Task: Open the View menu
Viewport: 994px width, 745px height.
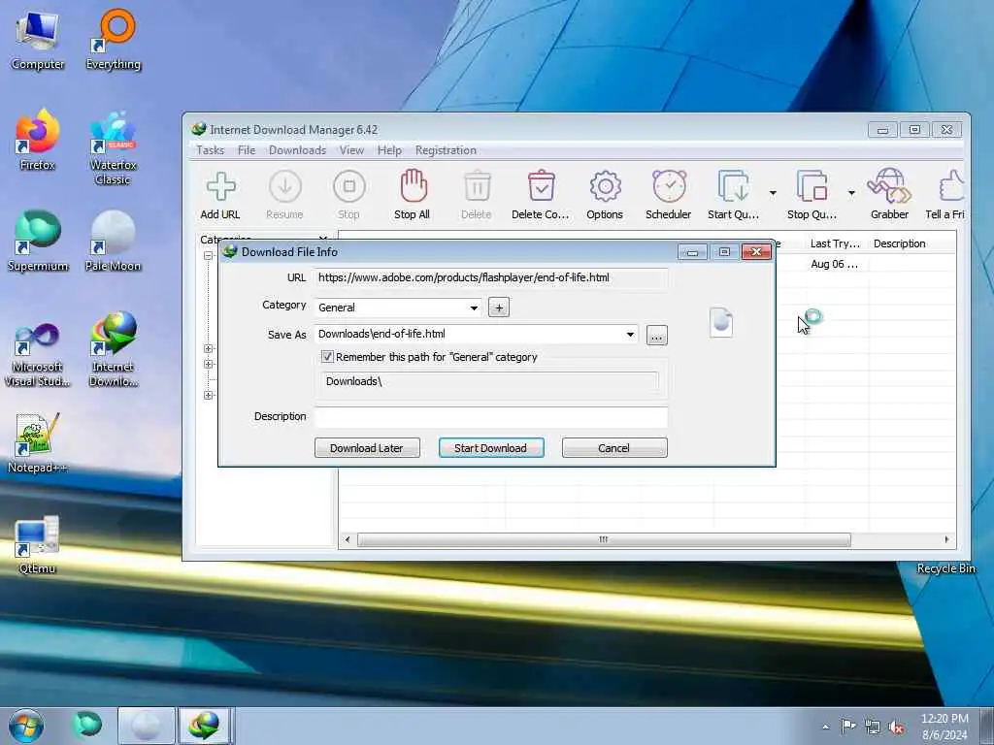Action: (x=351, y=150)
